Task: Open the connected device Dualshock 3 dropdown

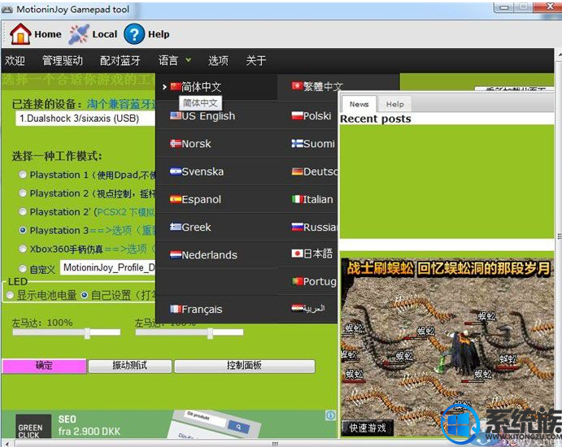Action: (x=85, y=119)
